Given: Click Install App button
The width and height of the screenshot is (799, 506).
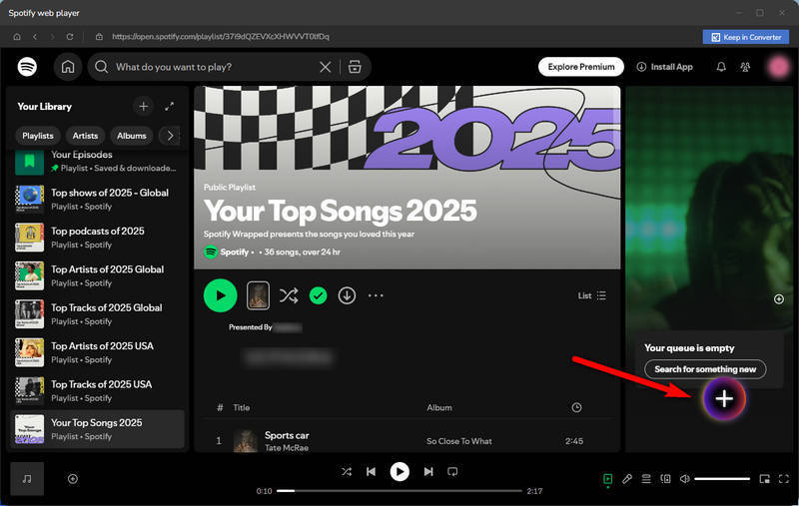Looking at the screenshot, I should (665, 67).
